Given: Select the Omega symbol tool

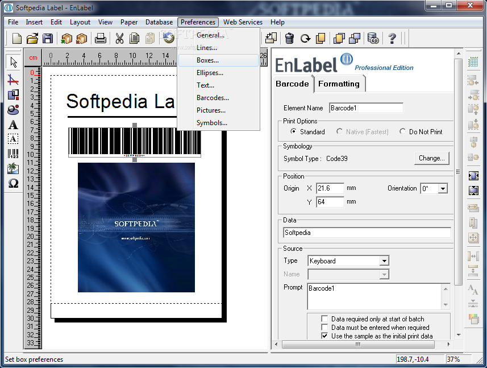Looking at the screenshot, I should 13,183.
